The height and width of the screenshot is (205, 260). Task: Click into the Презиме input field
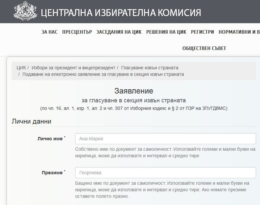165,173
